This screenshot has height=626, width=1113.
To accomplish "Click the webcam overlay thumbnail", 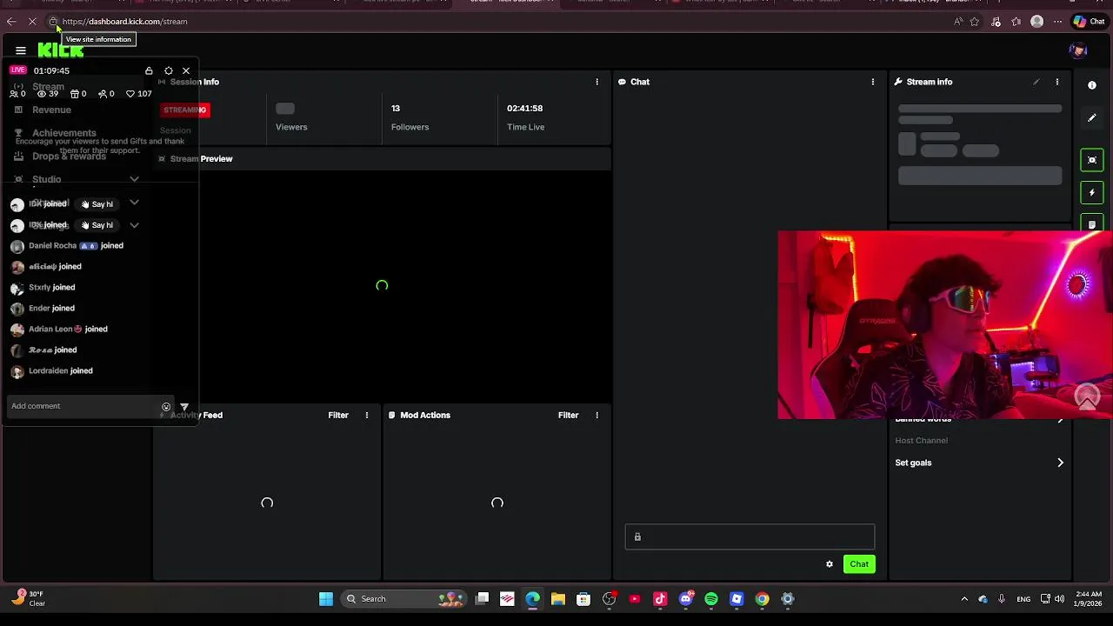I will [x=945, y=324].
